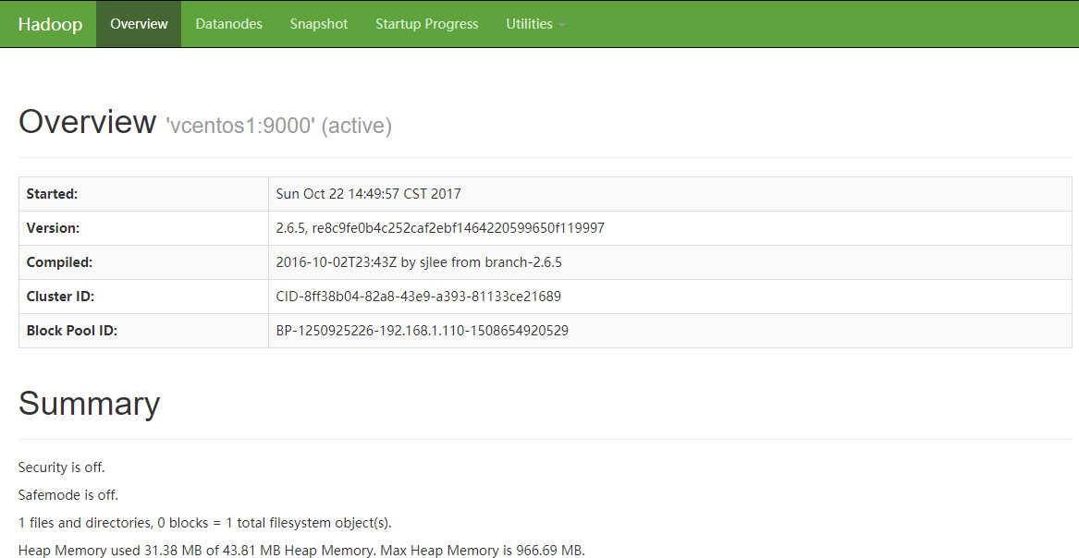
Task: Click the 'vcentos1:9000' (active) subtitle
Action: (x=278, y=126)
